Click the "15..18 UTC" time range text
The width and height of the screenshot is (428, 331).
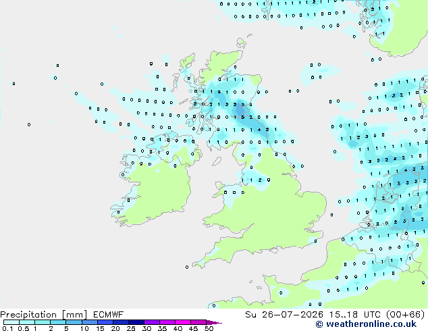coord(354,315)
